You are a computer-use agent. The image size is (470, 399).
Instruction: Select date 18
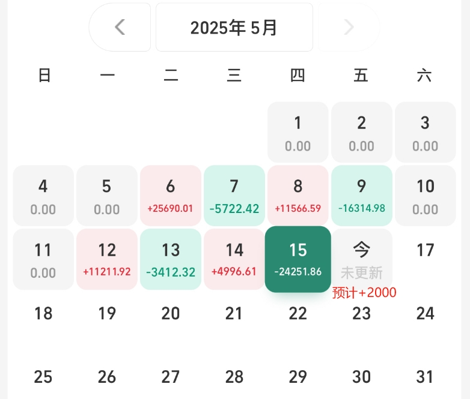coord(43,314)
